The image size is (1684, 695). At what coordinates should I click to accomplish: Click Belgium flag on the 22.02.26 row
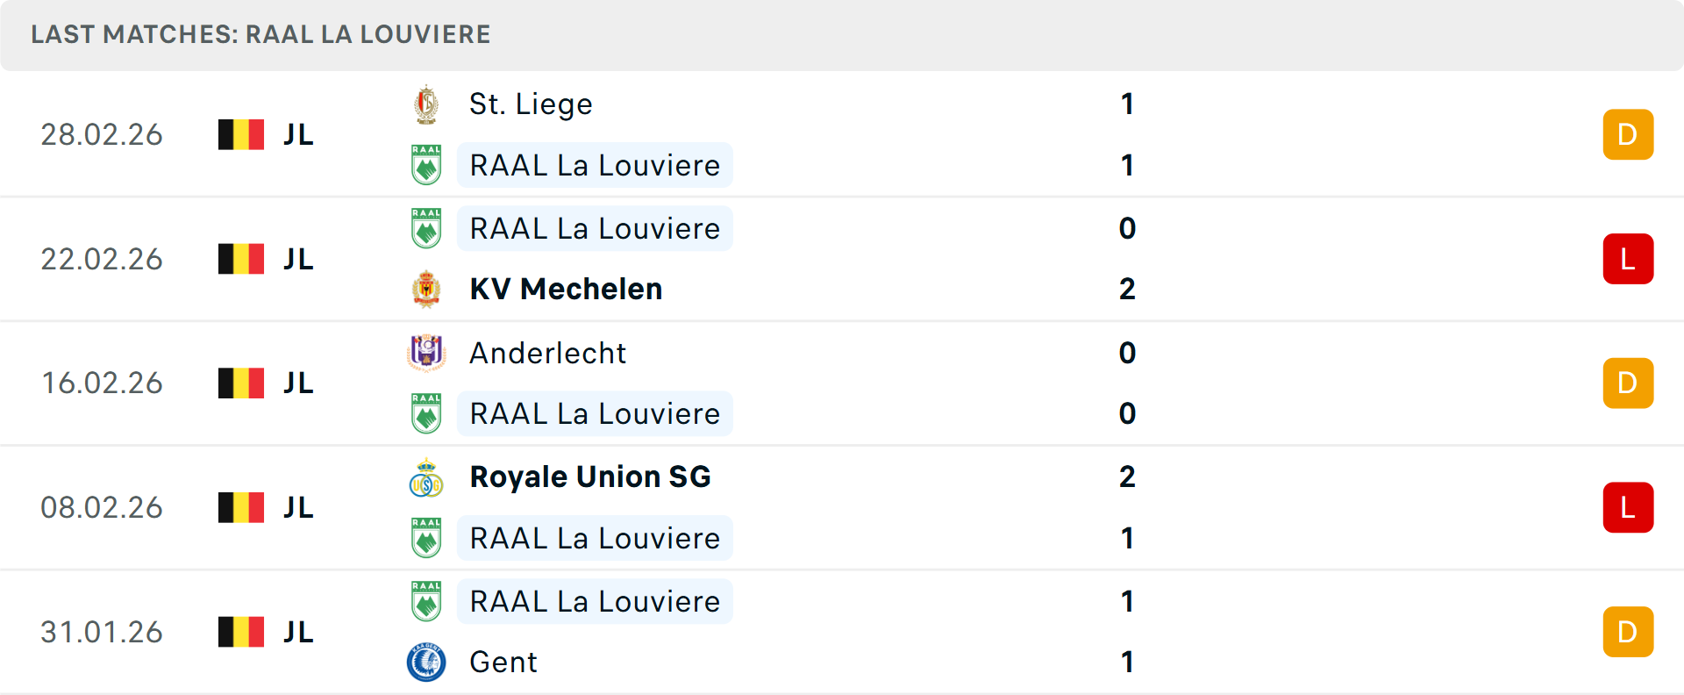[241, 259]
